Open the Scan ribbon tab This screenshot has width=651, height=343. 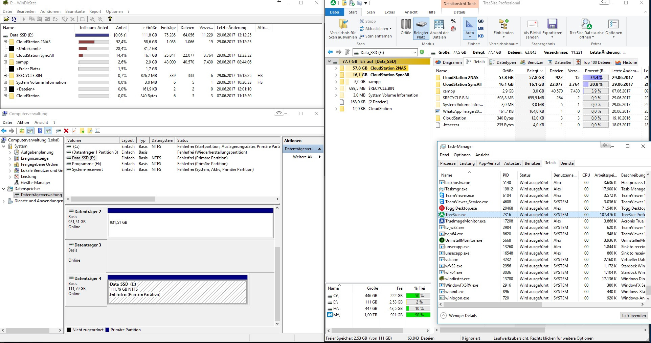tap(371, 12)
